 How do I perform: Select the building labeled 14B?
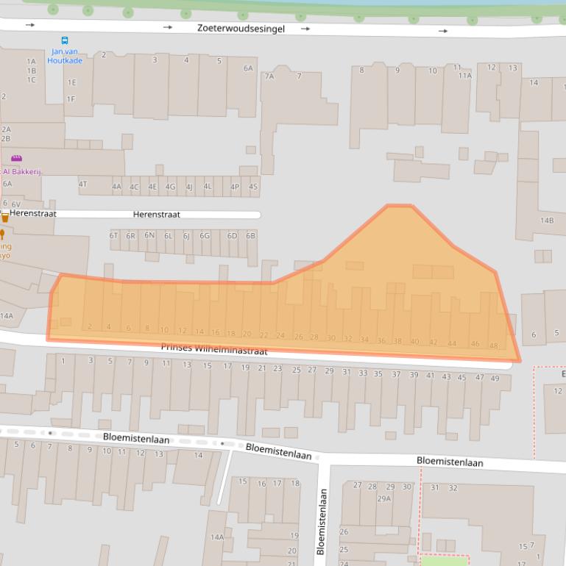[547, 220]
